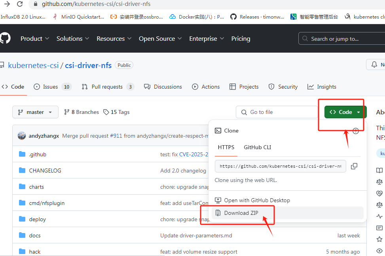Click the browser address bar URL
This screenshot has width=385, height=256.
pyautogui.click(x=96, y=4)
